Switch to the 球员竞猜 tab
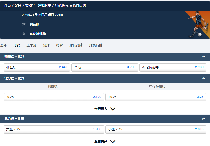The height and width of the screenshot is (146, 210). coord(96,45)
